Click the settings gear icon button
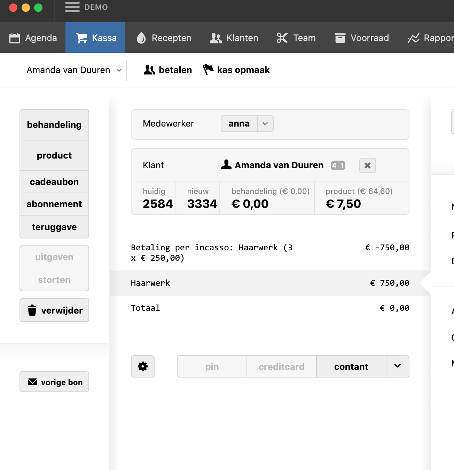 click(143, 366)
